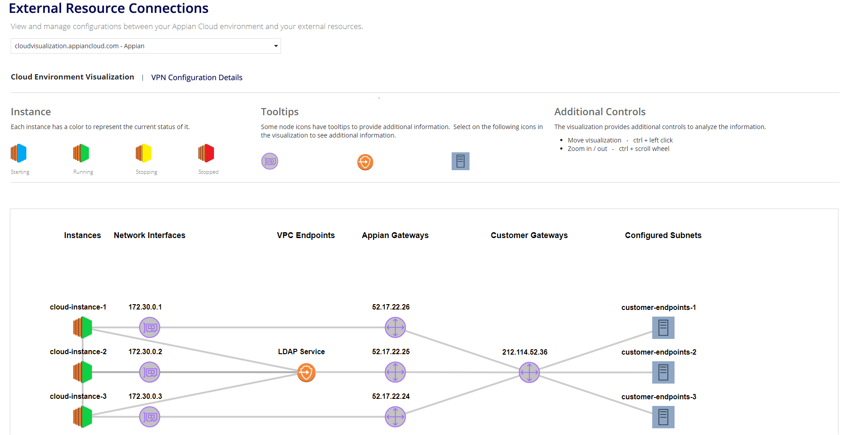Click the LDAP Service endpoint icon
Image resolution: width=847 pixels, height=435 pixels.
(306, 372)
